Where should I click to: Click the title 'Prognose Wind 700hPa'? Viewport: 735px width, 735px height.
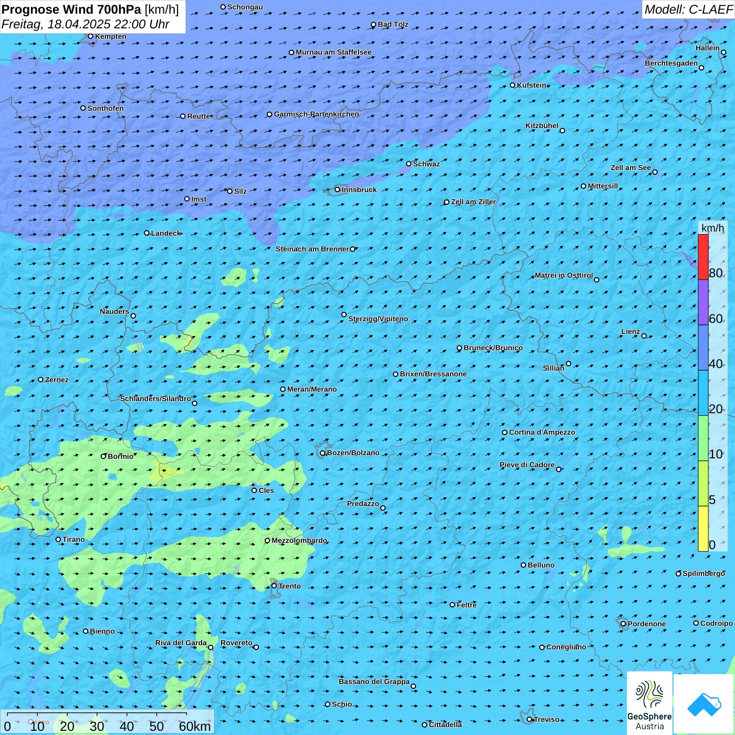click(x=71, y=9)
